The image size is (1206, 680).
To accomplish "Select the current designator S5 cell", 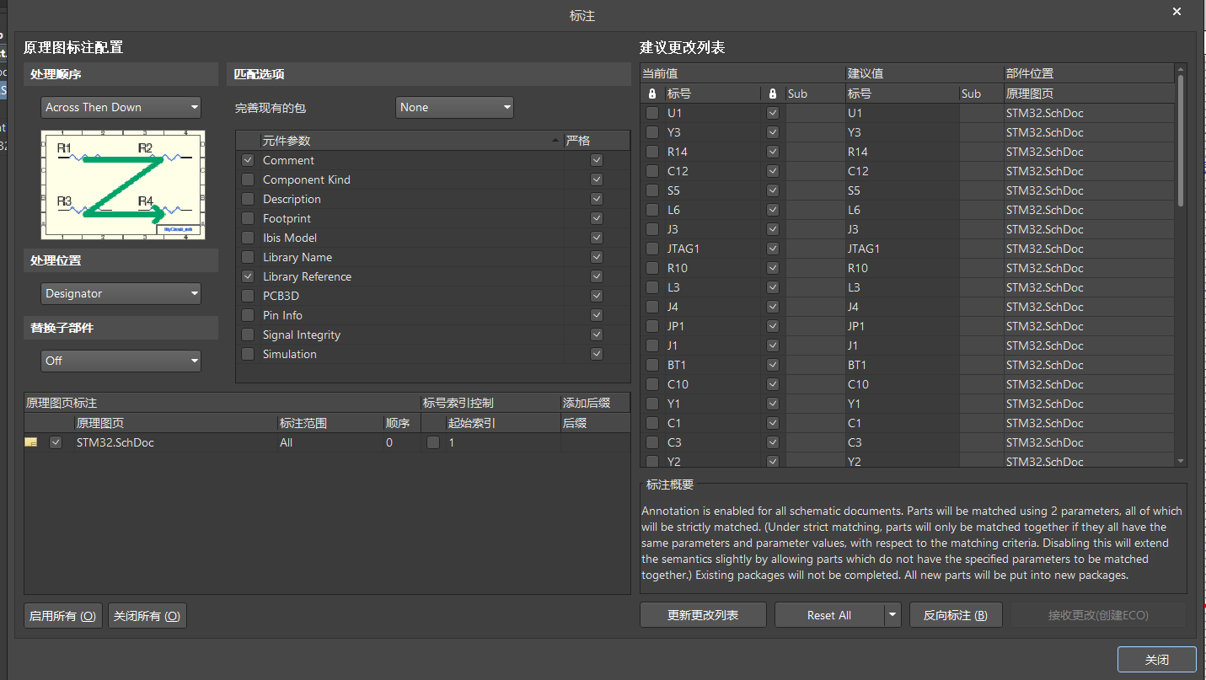I will click(712, 190).
